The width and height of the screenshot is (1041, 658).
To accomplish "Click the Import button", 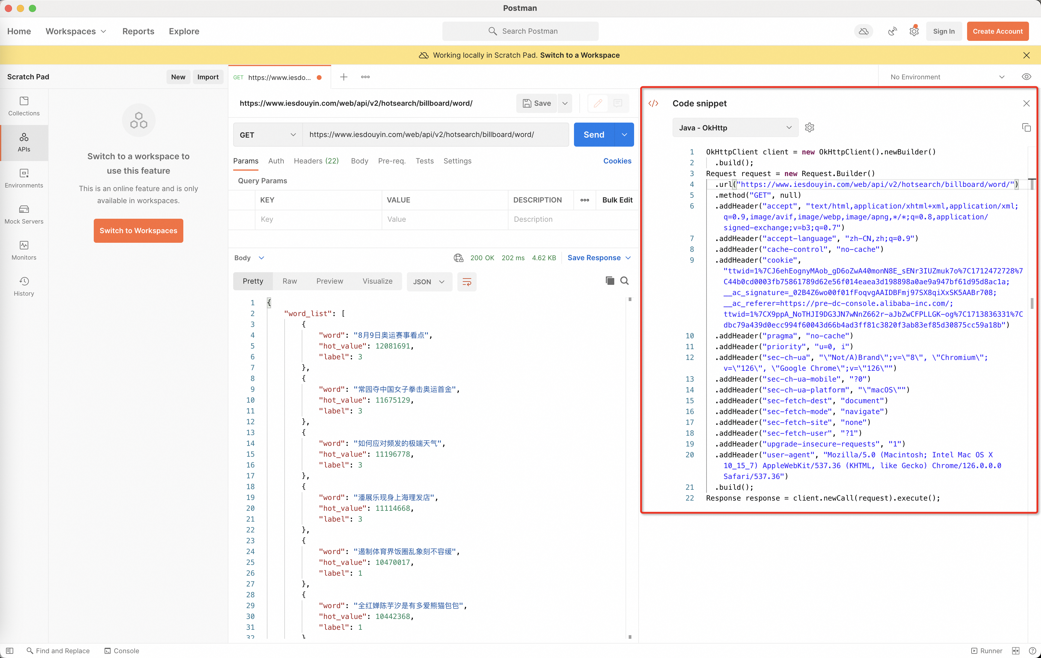I will pyautogui.click(x=208, y=77).
